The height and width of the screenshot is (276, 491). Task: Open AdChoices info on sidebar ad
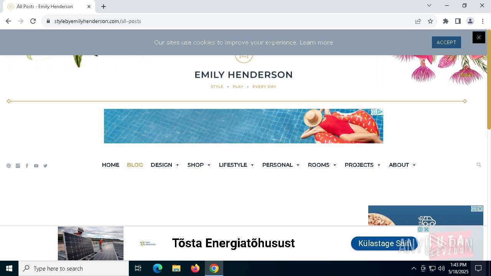tap(474, 209)
